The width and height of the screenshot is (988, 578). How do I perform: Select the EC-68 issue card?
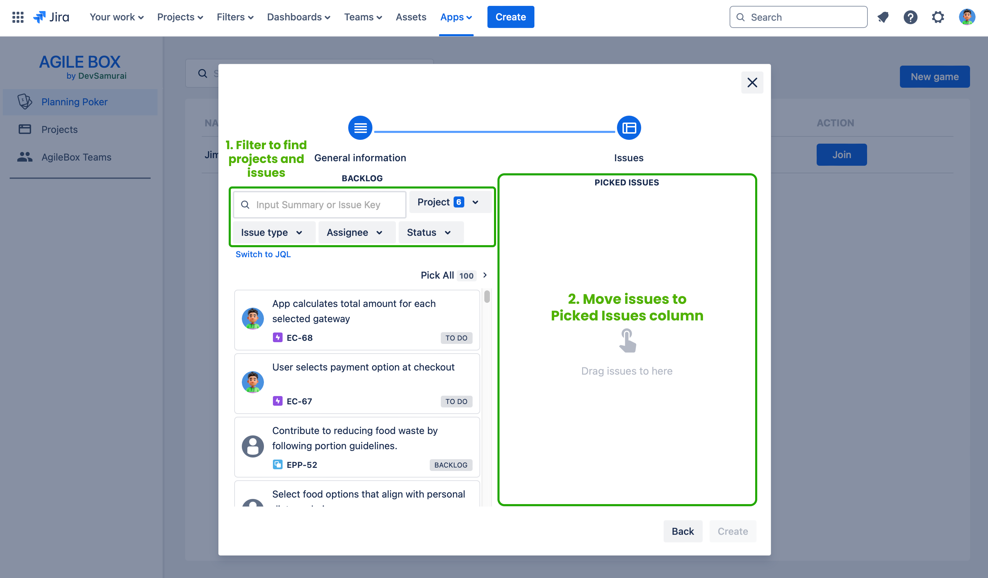click(x=357, y=320)
